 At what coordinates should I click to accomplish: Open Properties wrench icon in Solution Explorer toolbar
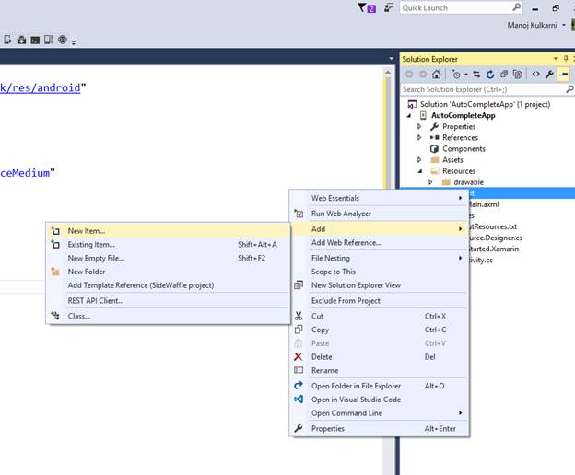click(549, 75)
